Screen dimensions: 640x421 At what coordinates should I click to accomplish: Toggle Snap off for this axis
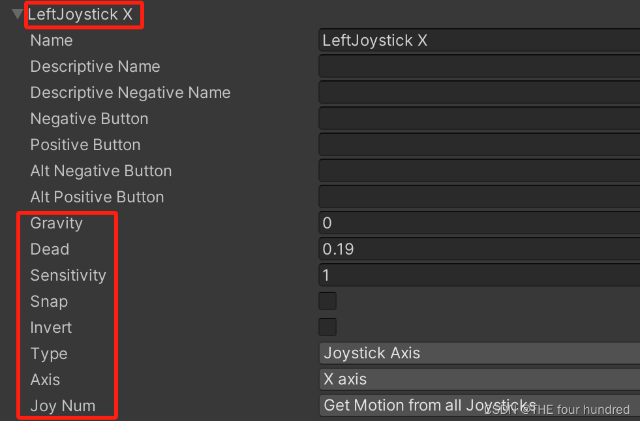(327, 300)
